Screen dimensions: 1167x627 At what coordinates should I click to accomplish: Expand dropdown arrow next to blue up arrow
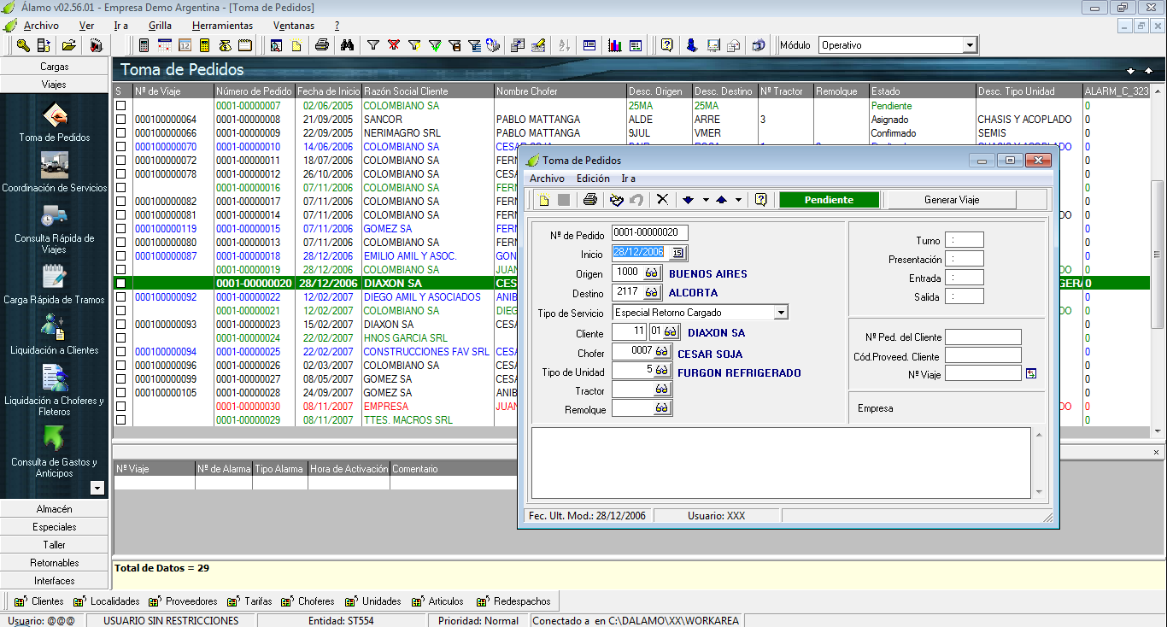pos(738,200)
